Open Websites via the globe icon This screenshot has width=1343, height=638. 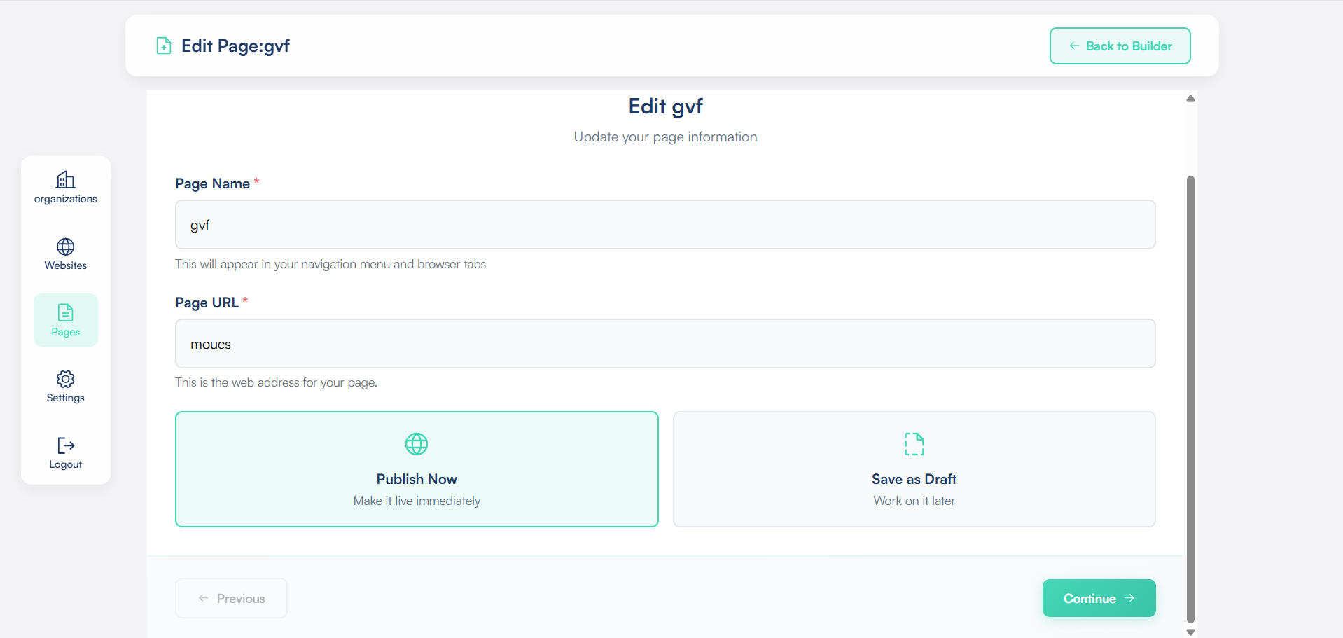[66, 247]
